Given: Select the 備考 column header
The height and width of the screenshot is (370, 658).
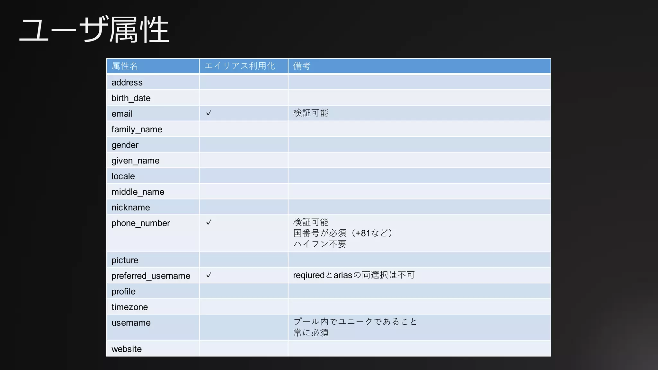Looking at the screenshot, I should [x=419, y=66].
